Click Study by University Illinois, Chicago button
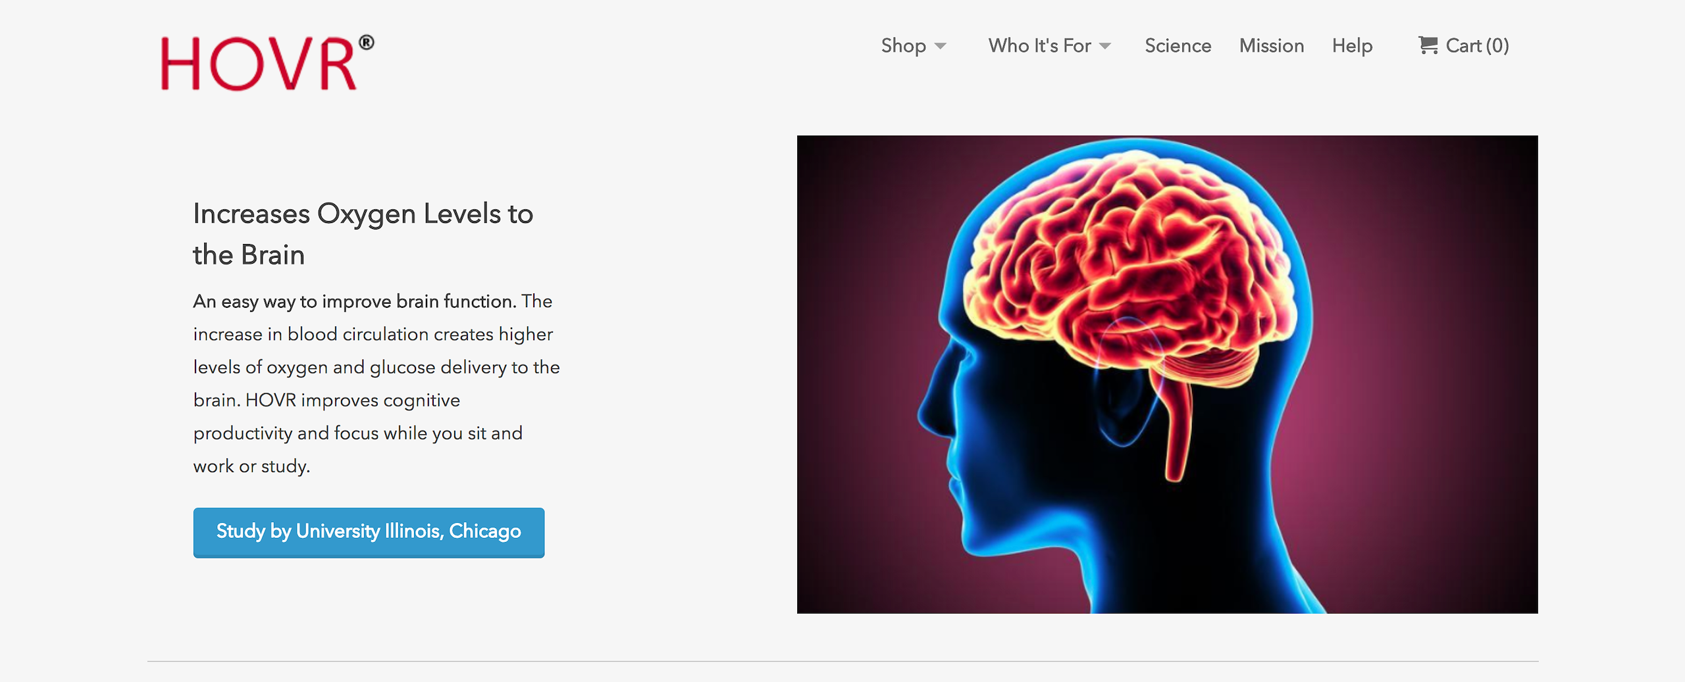Viewport: 1685px width, 682px height. pyautogui.click(x=369, y=532)
